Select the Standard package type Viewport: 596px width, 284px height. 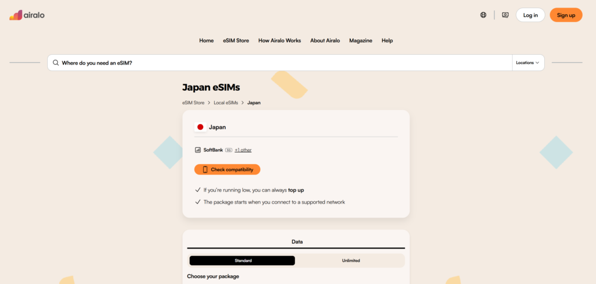pyautogui.click(x=242, y=261)
